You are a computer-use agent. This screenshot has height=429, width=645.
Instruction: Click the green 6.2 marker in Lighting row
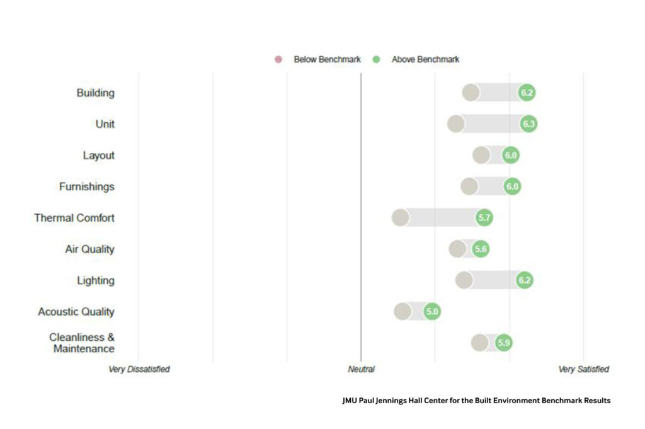point(525,280)
